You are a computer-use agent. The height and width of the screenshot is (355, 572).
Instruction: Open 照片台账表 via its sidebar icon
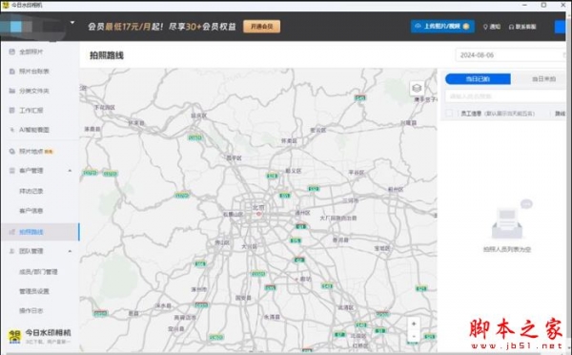pyautogui.click(x=12, y=72)
